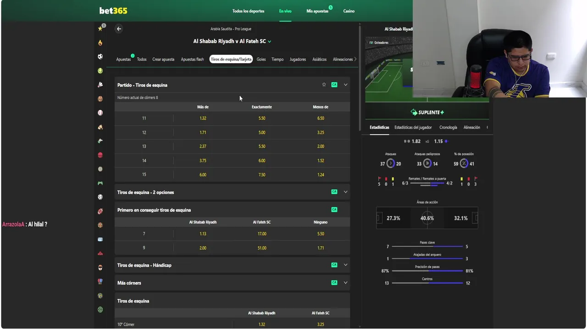Expand Tiros de esquina - Hándicap section
The width and height of the screenshot is (587, 330).
[x=345, y=265]
